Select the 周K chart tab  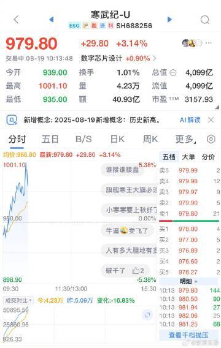[150, 139]
